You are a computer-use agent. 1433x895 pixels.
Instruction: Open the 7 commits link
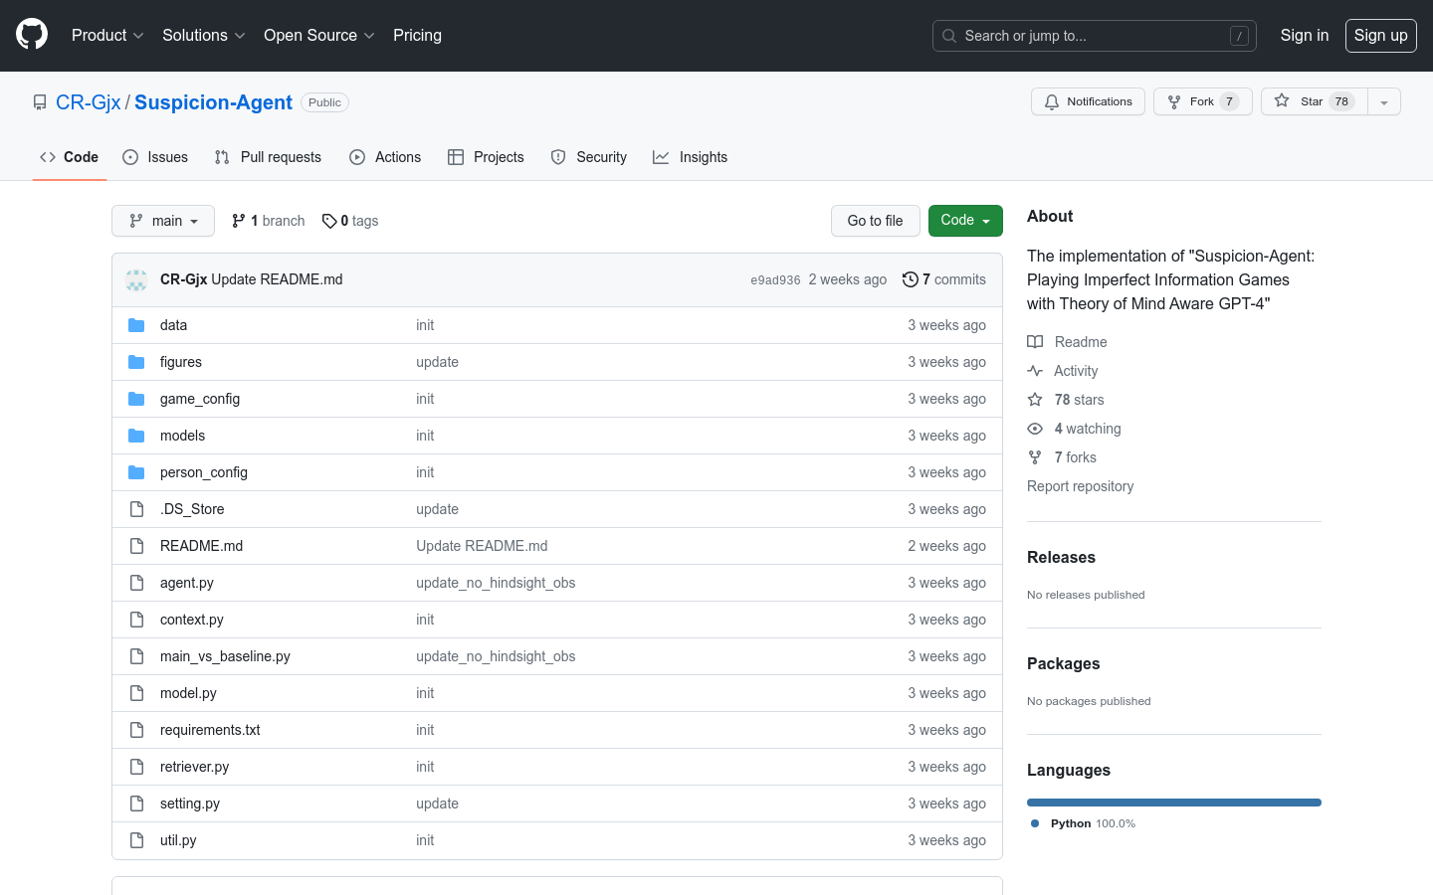point(944,279)
